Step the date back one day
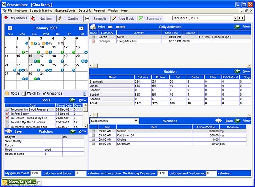This screenshot has width=255, height=187. click(239, 18)
